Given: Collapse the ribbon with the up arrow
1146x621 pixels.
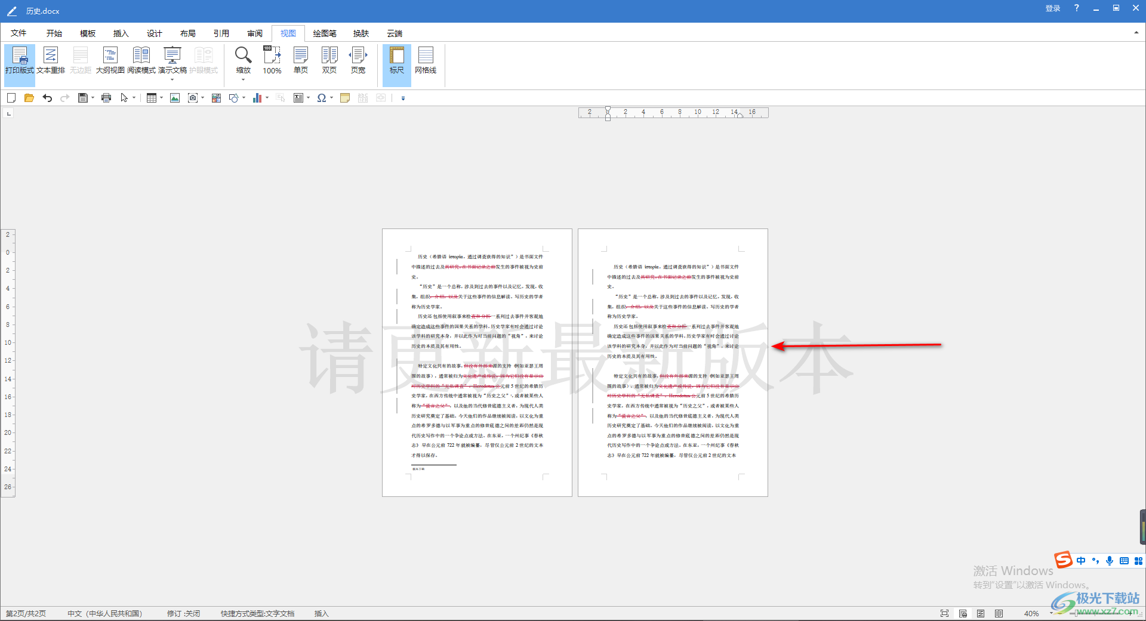Looking at the screenshot, I should click(x=1136, y=33).
